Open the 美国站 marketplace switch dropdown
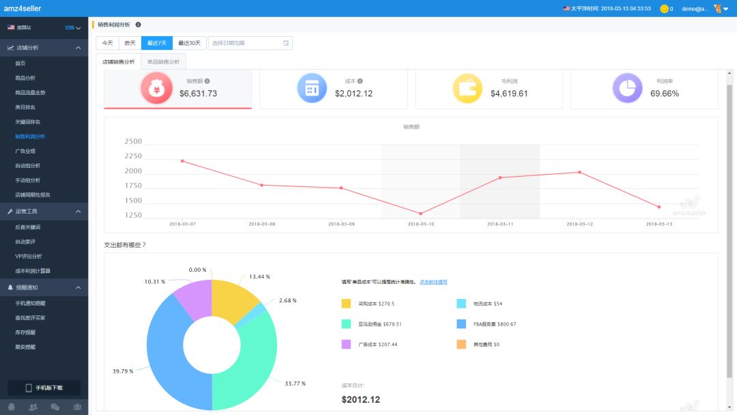The width and height of the screenshot is (737, 415). tap(73, 28)
